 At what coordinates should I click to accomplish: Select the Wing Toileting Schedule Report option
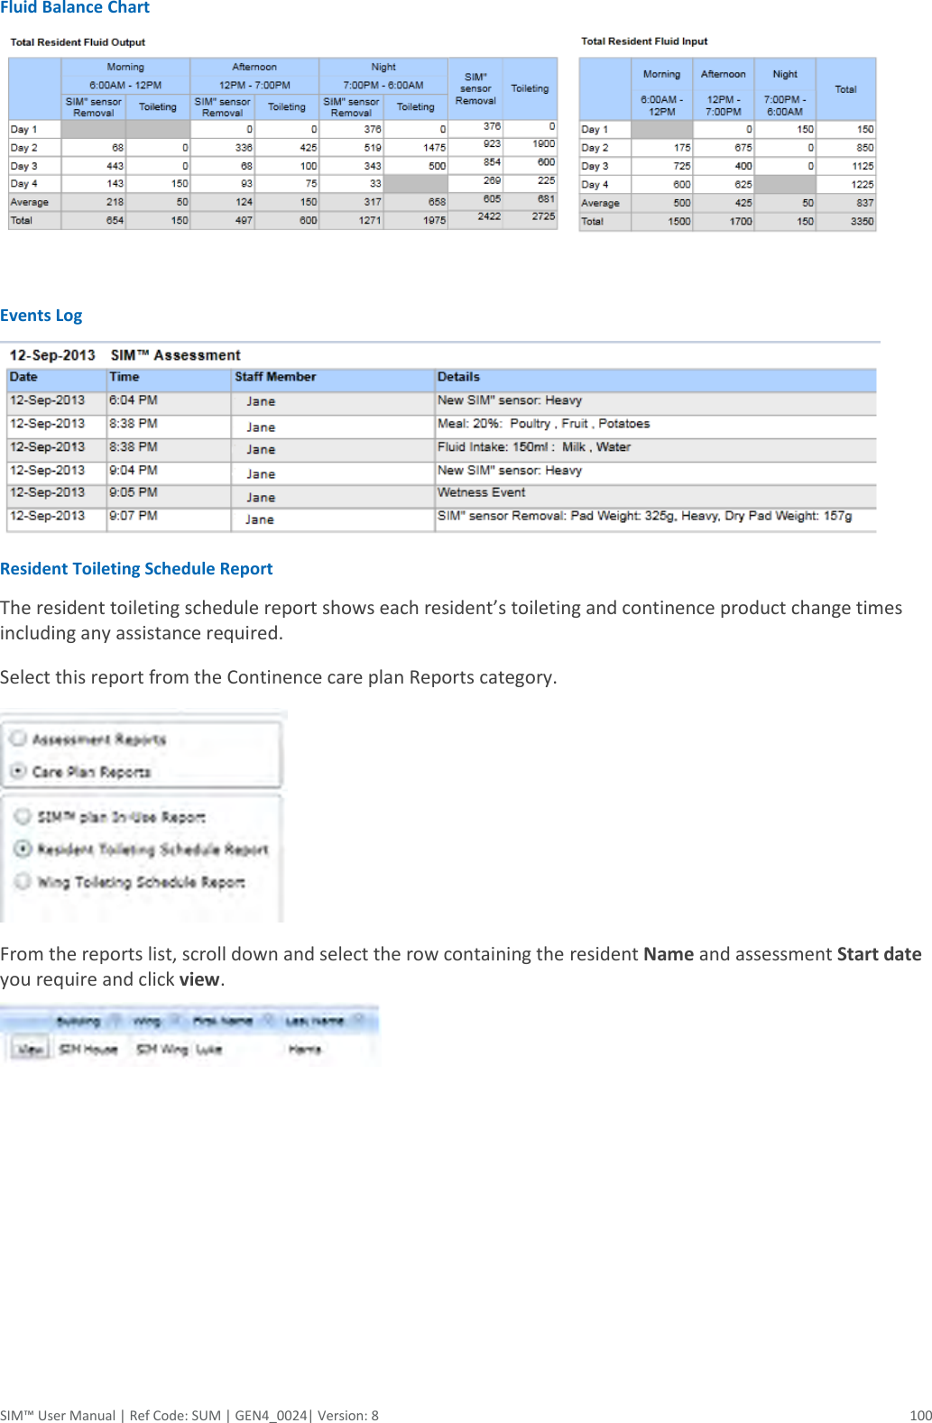click(23, 881)
